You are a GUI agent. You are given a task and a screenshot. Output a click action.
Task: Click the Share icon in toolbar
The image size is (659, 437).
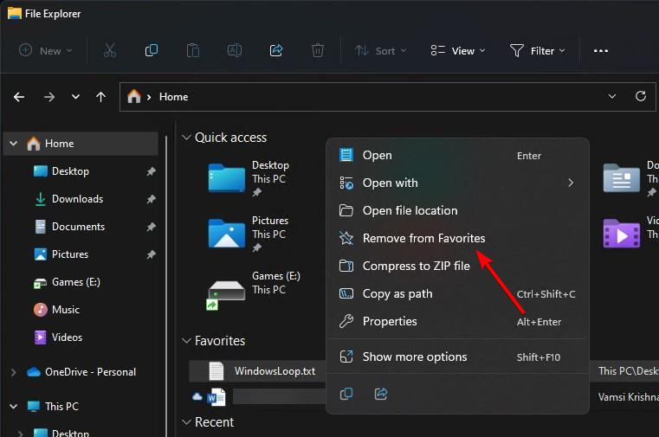[x=276, y=50]
